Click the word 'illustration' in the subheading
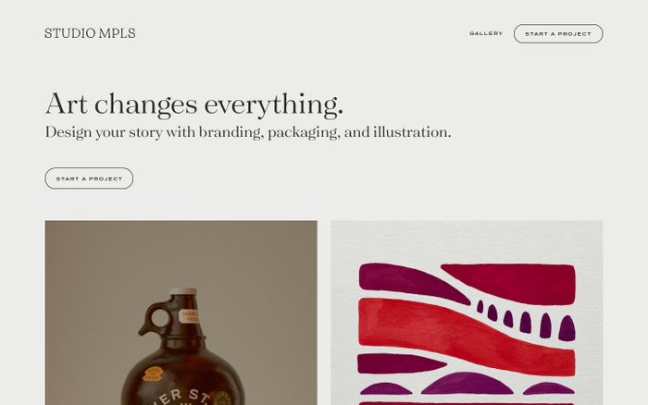This screenshot has height=405, width=648. 410,132
